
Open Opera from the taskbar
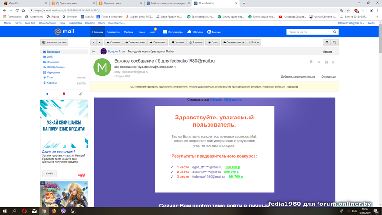24,211
